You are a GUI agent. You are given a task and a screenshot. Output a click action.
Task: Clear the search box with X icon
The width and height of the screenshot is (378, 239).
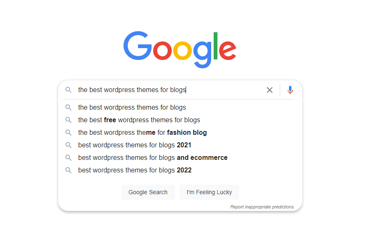270,90
